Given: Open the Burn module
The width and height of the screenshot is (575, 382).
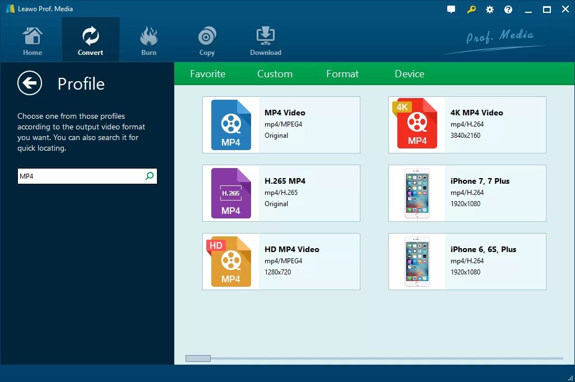Looking at the screenshot, I should coord(149,41).
